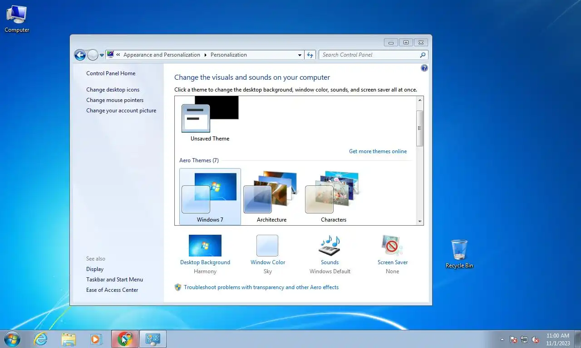The height and width of the screenshot is (348, 581).
Task: Click the control panel icon in address bar
Action: (110, 55)
